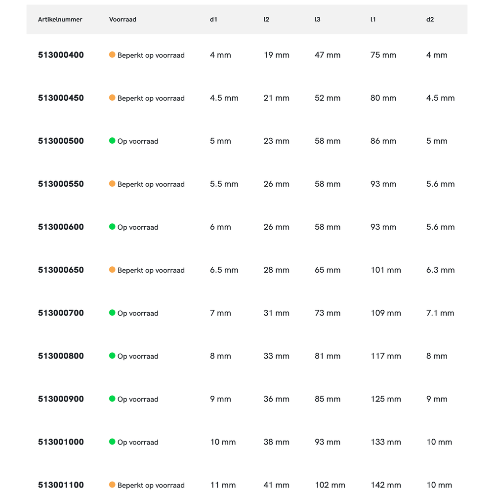The height and width of the screenshot is (494, 494).
Task: Click the Voorraad column header
Action: coord(123,20)
